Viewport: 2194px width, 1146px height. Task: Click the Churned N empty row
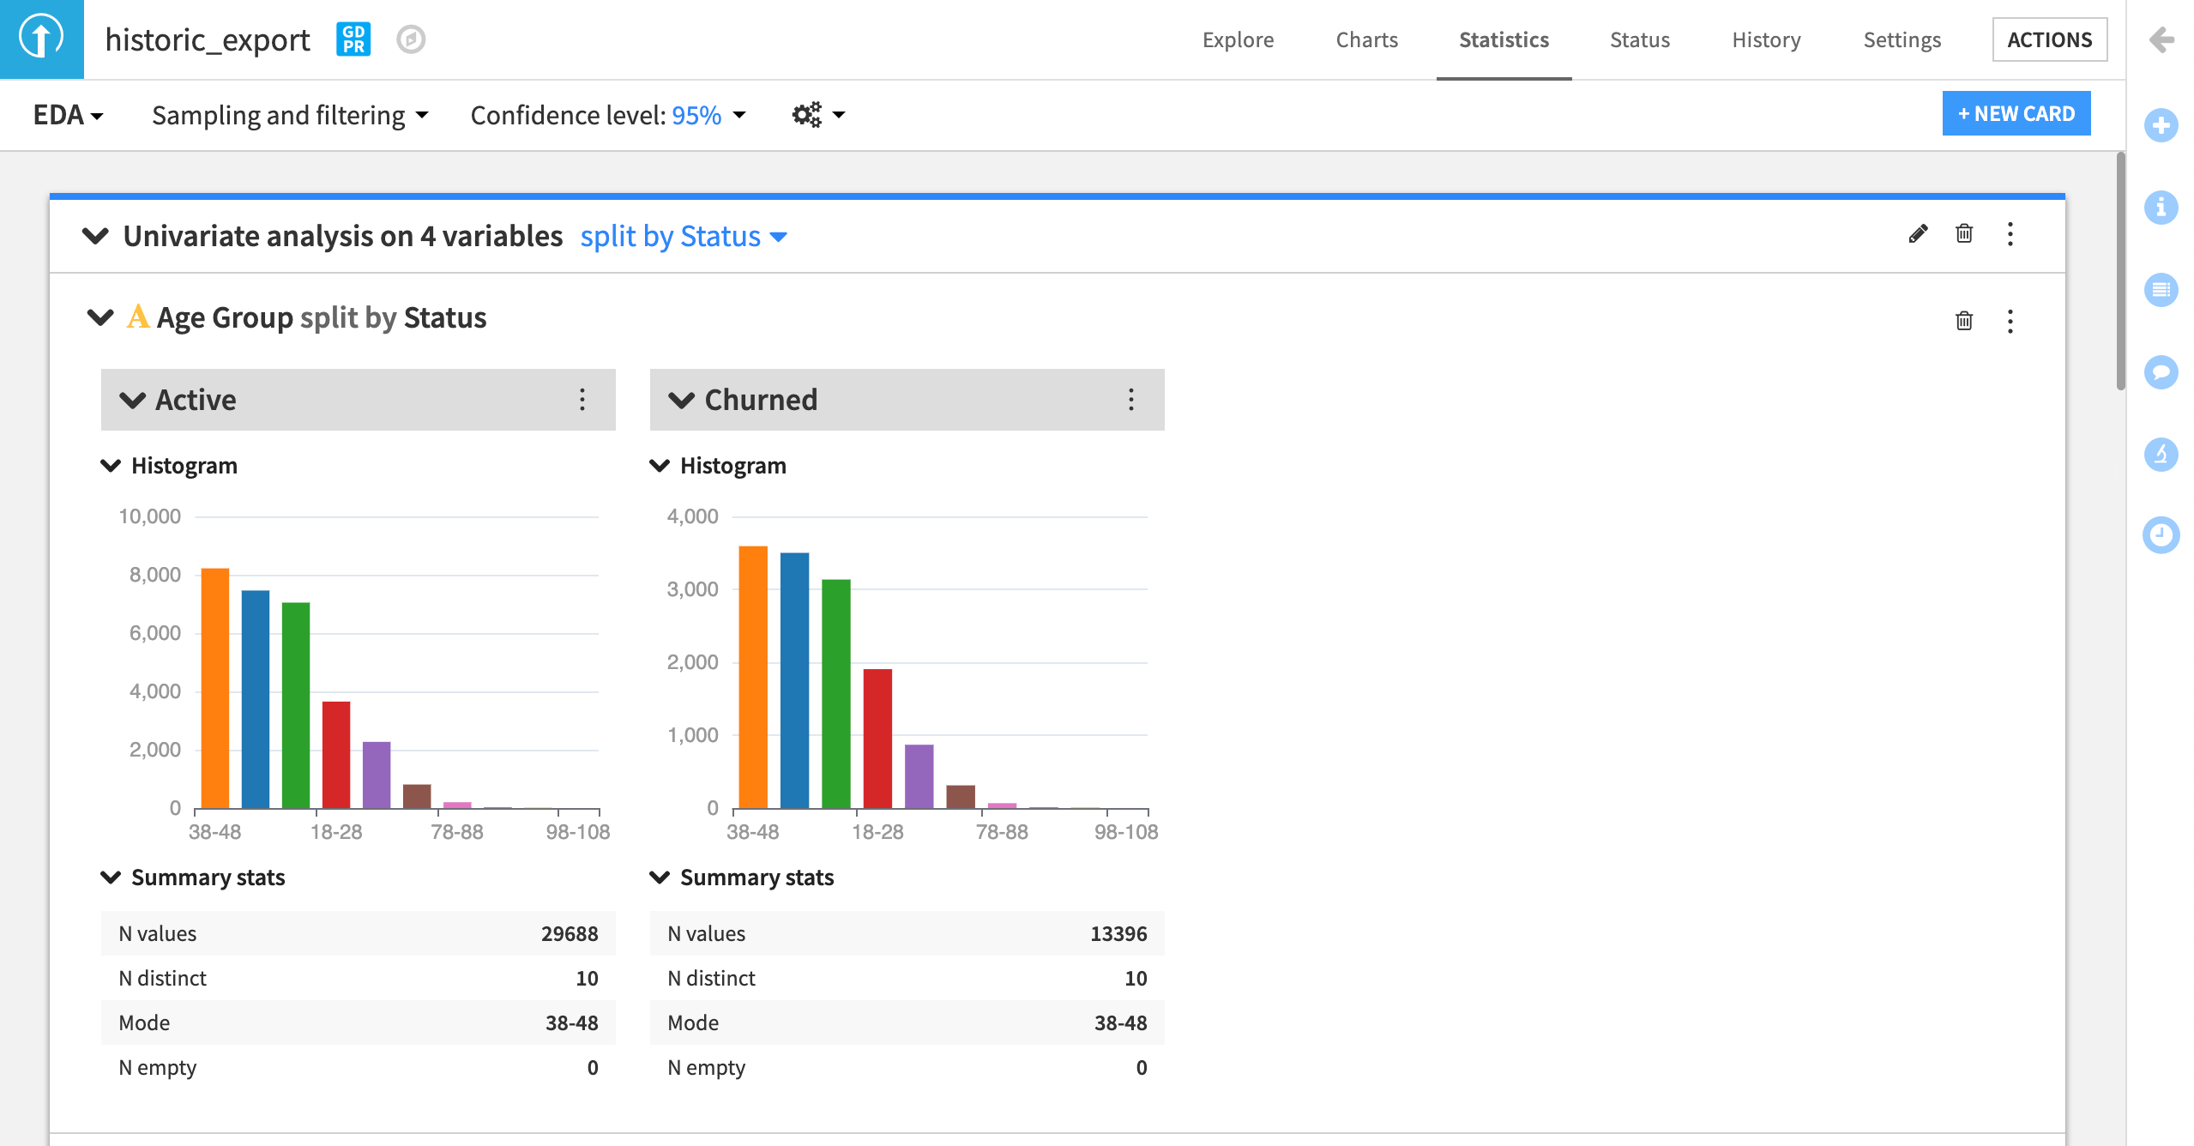(x=907, y=1067)
